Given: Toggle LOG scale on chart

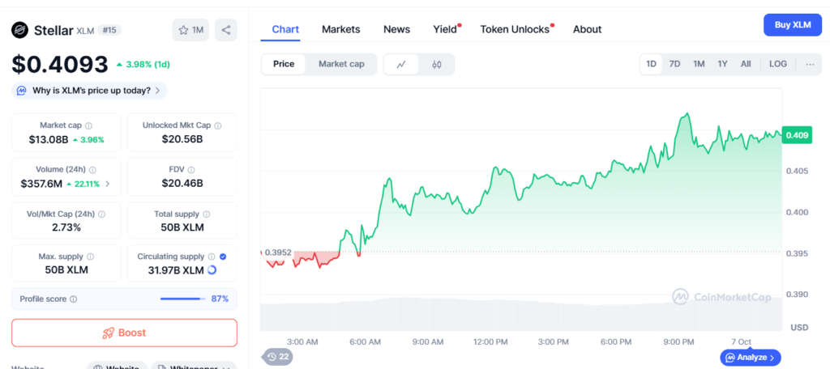Looking at the screenshot, I should (x=777, y=64).
